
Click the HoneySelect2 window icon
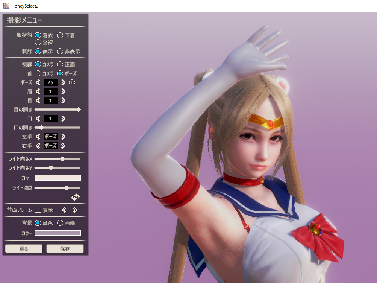(6, 6)
